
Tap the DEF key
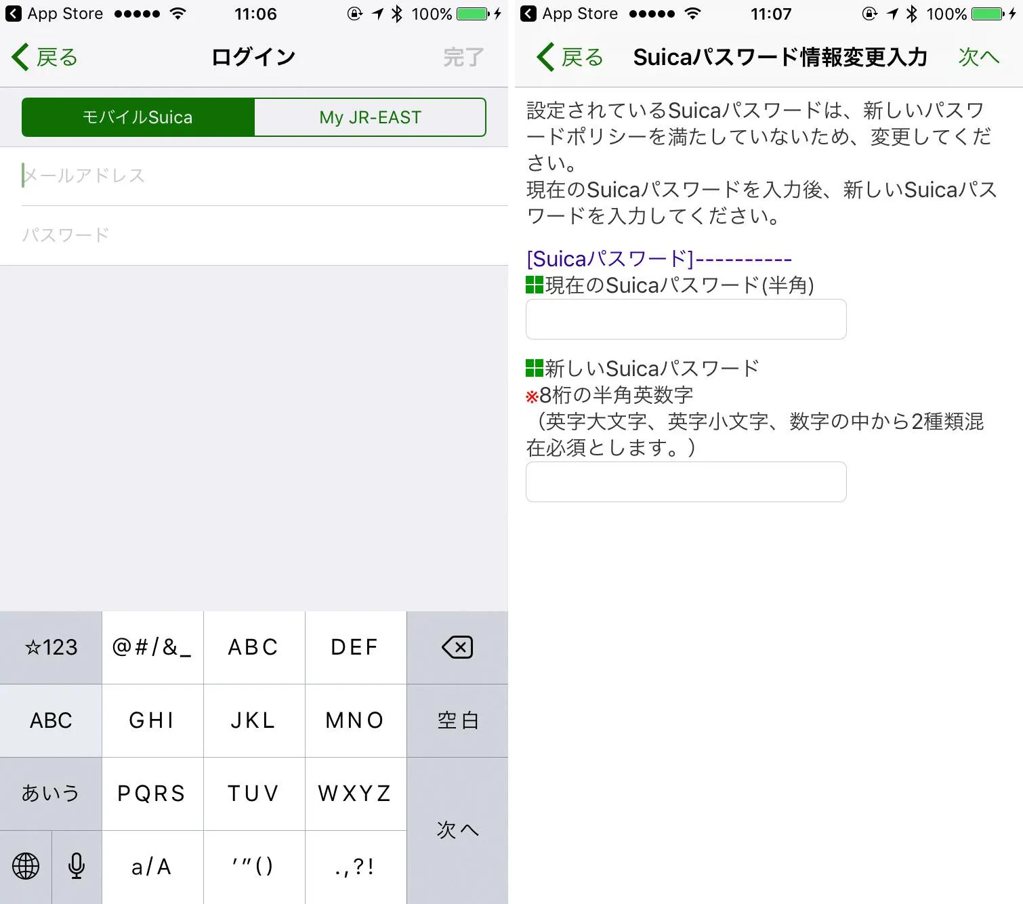[x=356, y=647]
